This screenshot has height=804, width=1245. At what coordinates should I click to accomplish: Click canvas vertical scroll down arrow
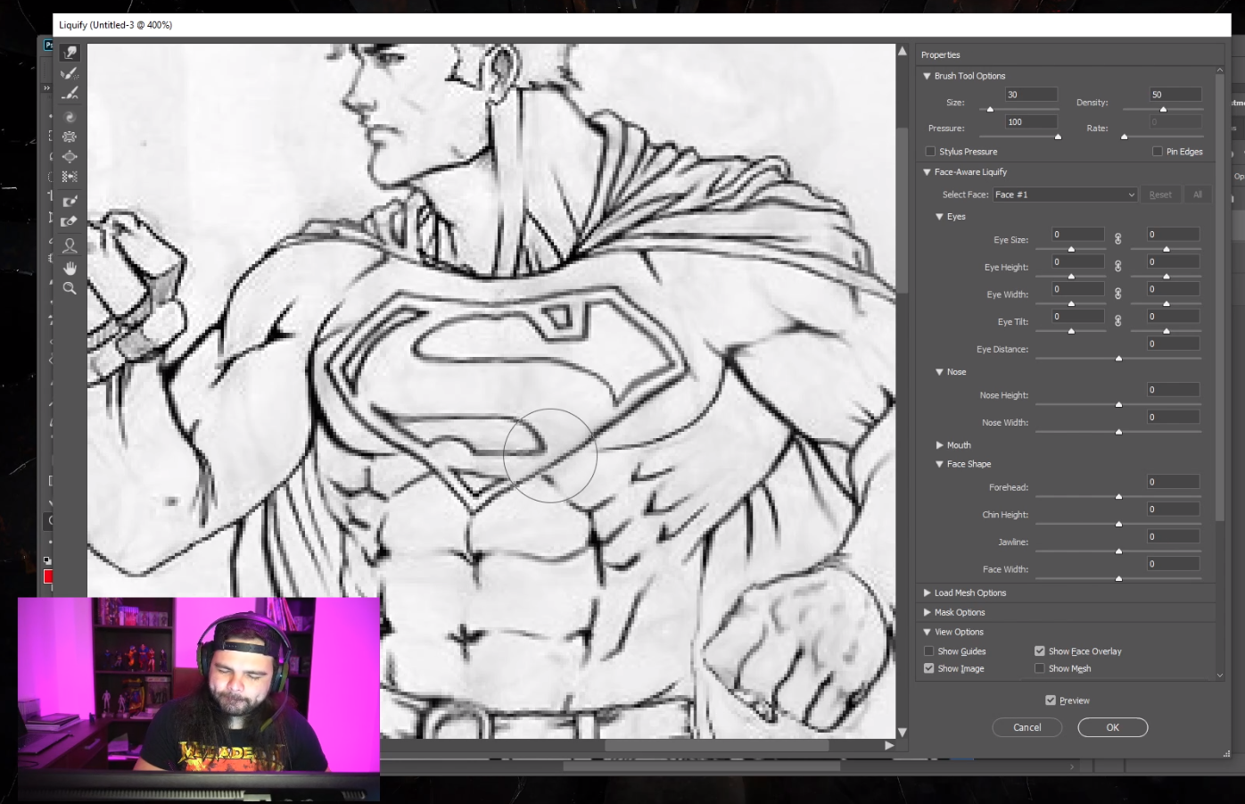tap(902, 732)
